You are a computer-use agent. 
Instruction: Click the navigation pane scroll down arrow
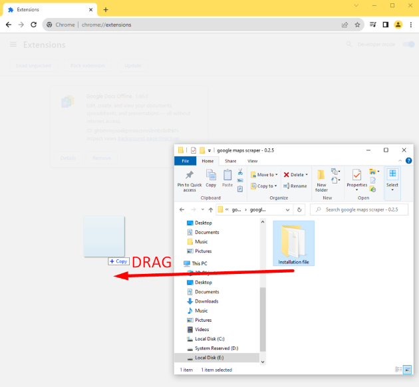click(263, 362)
